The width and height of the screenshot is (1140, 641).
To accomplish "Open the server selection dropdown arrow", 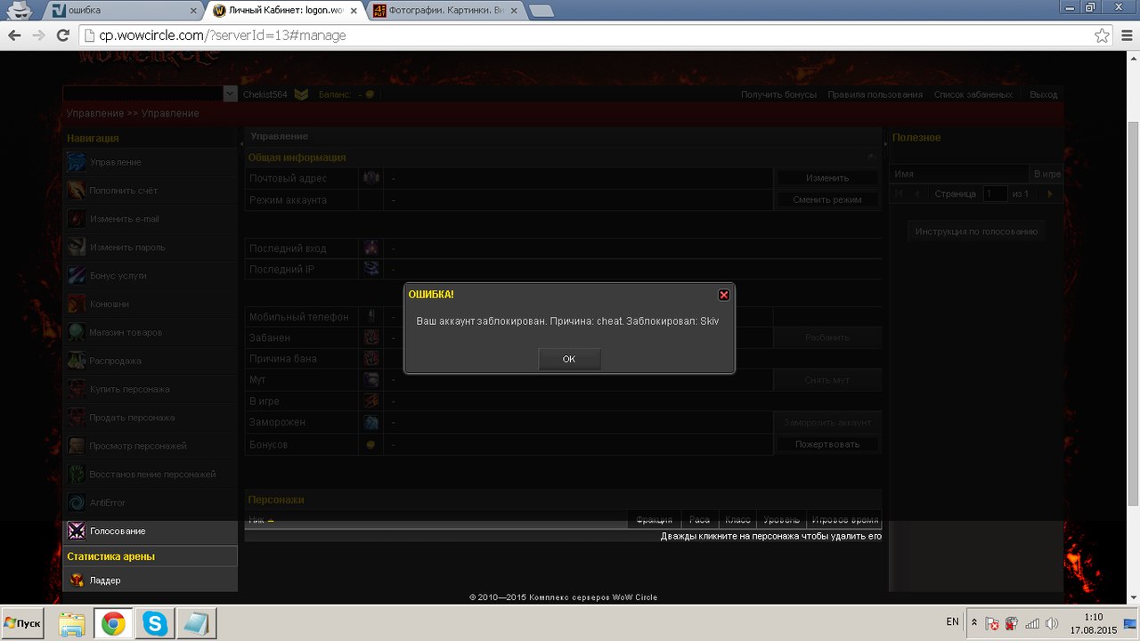I will coord(230,93).
